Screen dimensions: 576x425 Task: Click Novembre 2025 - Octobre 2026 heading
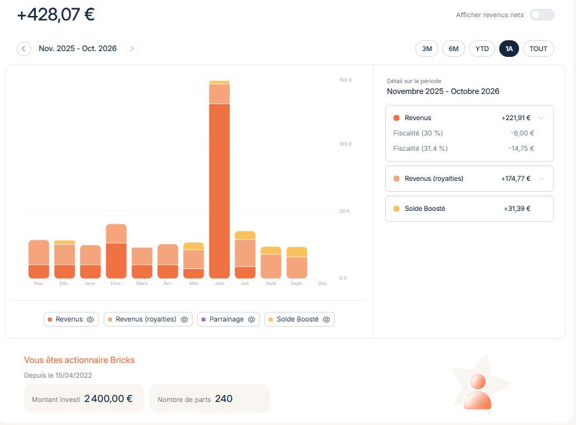coord(443,91)
